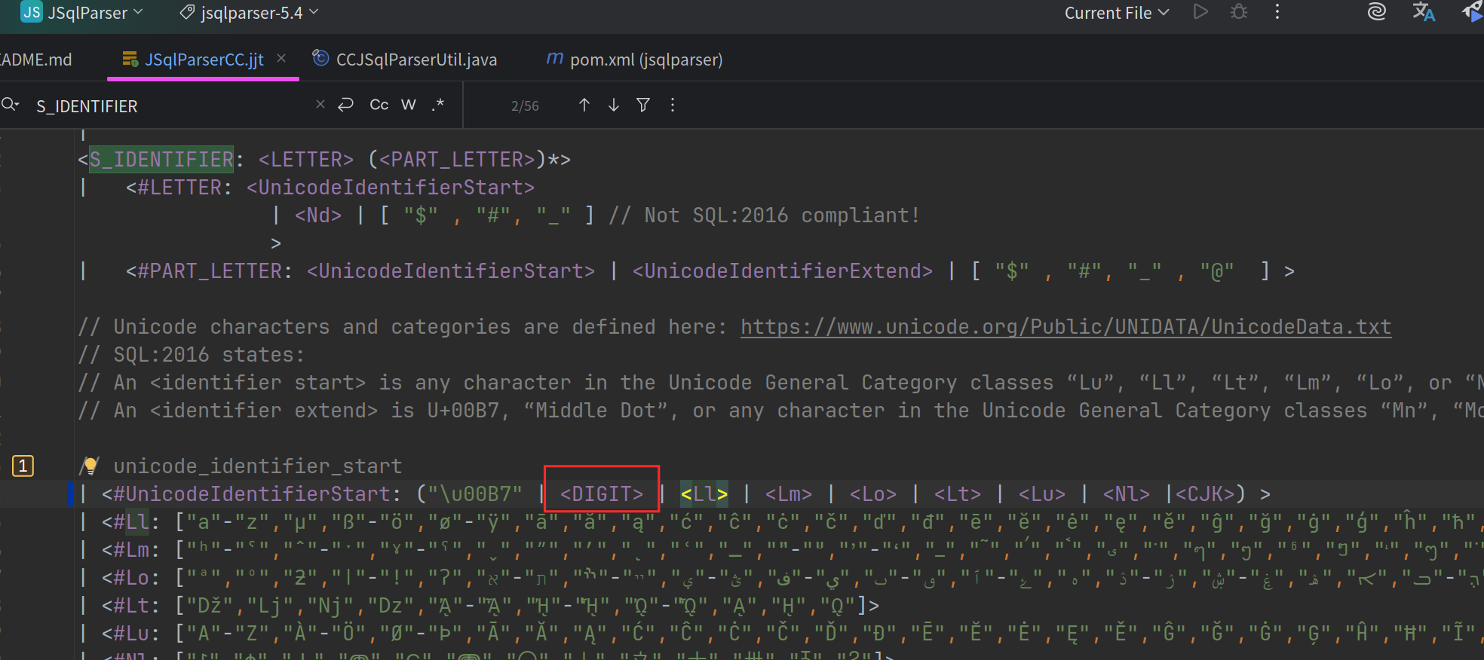This screenshot has height=660, width=1484.
Task: Jump to the next search occurrence
Action: [x=614, y=105]
